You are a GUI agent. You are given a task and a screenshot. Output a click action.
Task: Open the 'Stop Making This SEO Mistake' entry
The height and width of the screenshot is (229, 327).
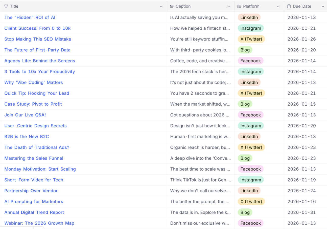38,39
